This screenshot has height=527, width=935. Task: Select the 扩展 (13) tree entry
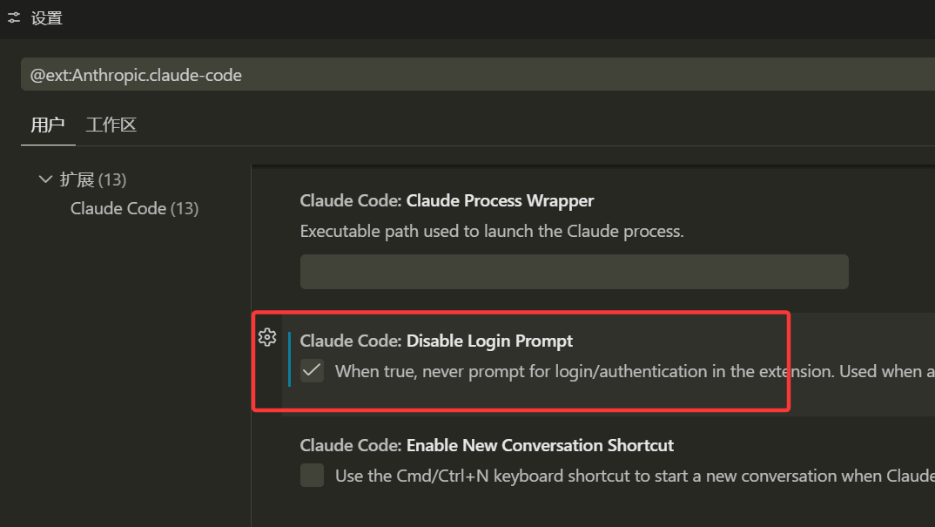click(93, 179)
